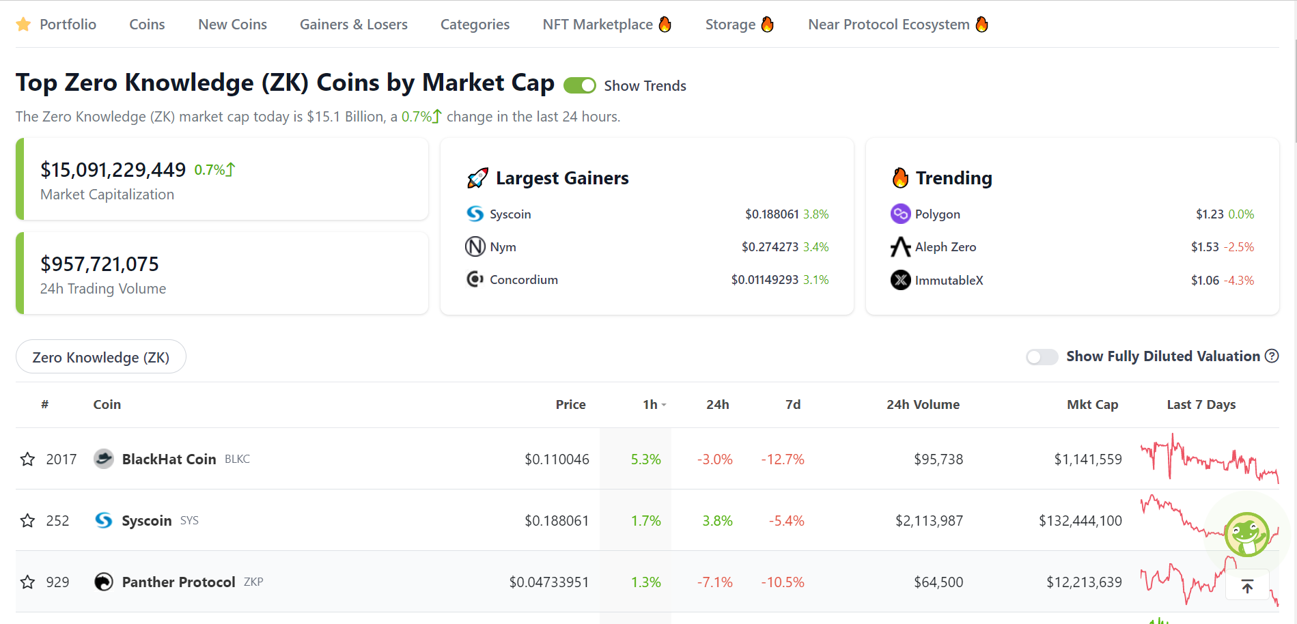The image size is (1297, 624).
Task: Sort table by Mkt Cap
Action: point(1092,405)
